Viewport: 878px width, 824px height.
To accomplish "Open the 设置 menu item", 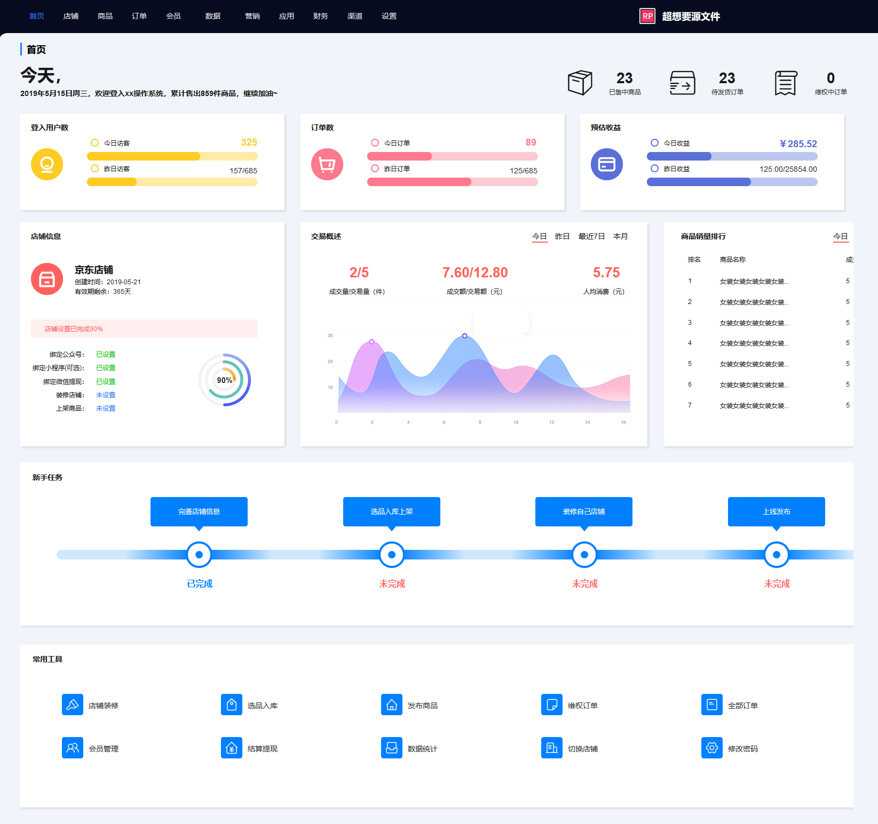I will [x=389, y=16].
